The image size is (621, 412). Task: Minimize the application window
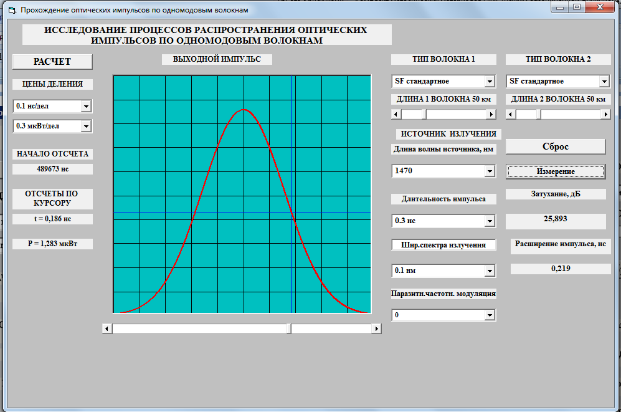560,7
